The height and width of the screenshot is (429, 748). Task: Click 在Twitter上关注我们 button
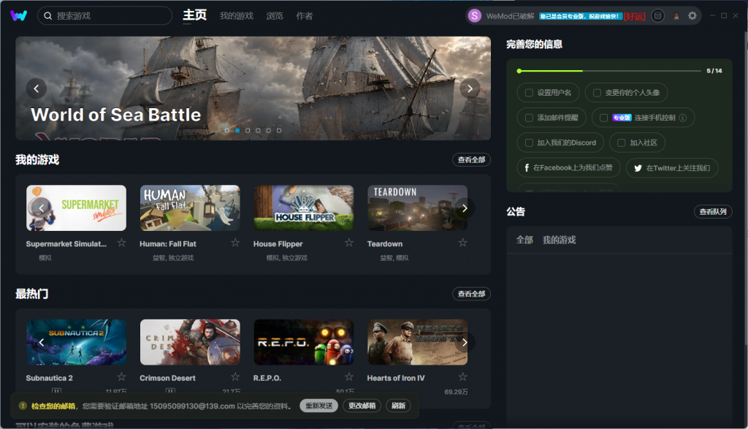point(672,168)
